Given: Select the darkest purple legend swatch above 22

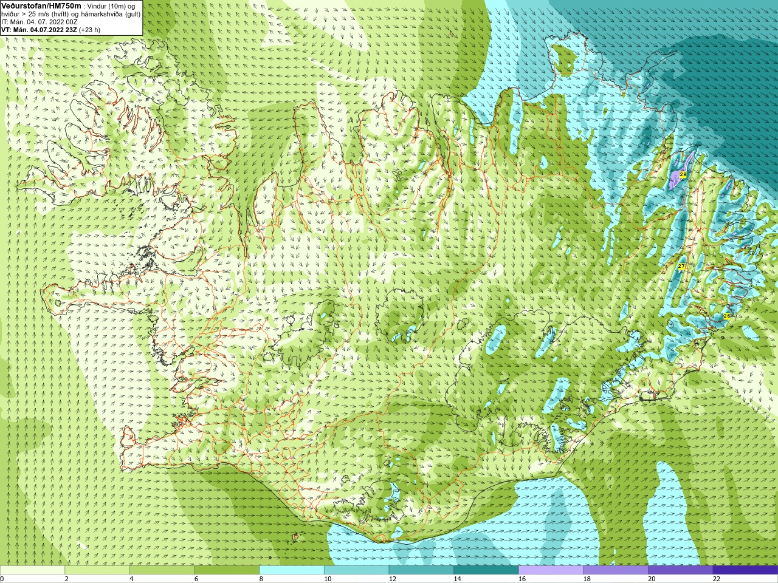Looking at the screenshot, I should tap(745, 570).
